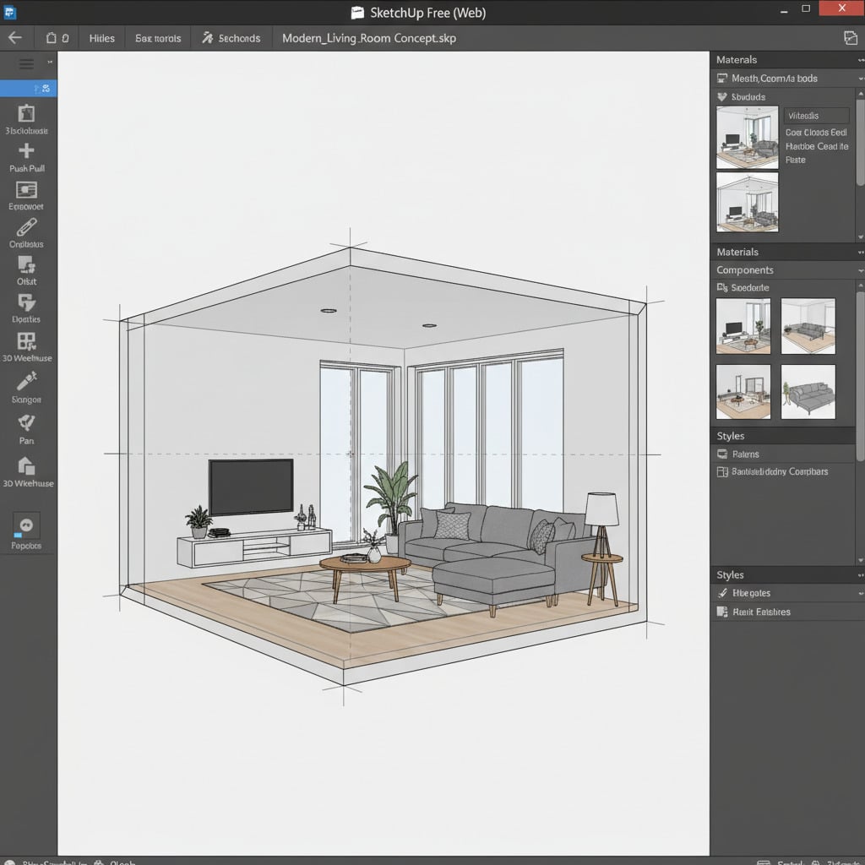Screen dimensions: 865x865
Task: Open the 3D Warehouse panel
Action: tap(28, 346)
